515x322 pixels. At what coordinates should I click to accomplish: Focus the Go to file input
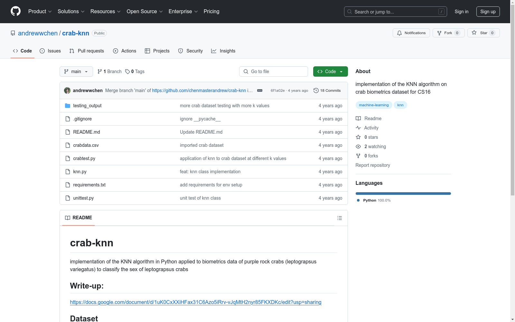click(274, 71)
